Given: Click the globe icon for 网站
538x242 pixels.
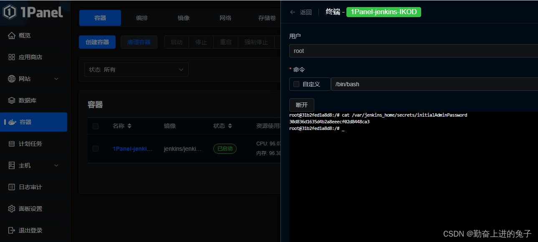Looking at the screenshot, I should (12, 79).
